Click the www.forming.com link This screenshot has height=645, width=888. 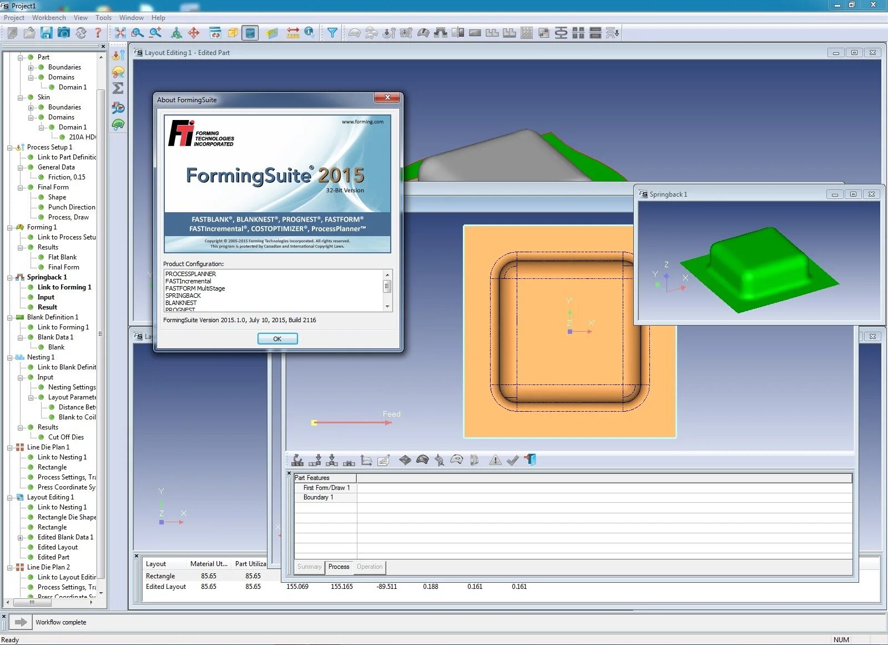(362, 122)
